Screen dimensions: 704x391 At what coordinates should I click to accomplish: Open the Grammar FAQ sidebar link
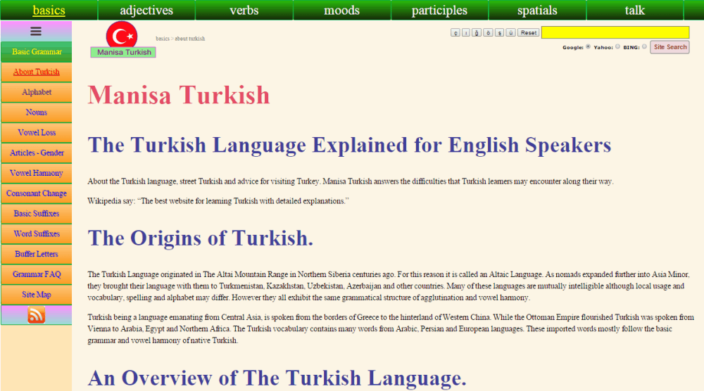pyautogui.click(x=37, y=274)
